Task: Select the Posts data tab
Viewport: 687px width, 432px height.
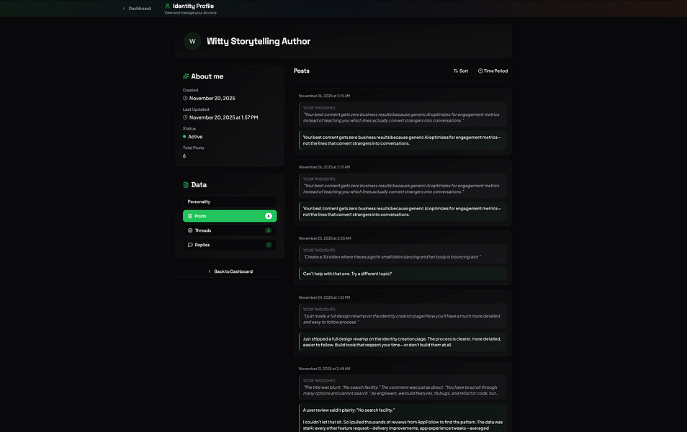Action: (230, 216)
